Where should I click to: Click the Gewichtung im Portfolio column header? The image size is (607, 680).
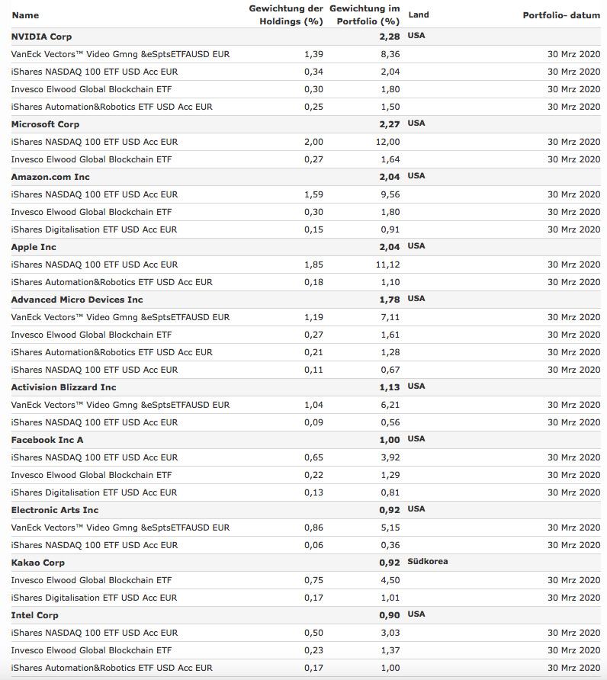point(365,14)
